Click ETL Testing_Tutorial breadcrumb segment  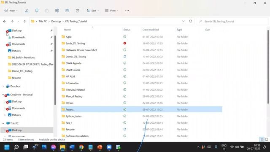coord(76,22)
